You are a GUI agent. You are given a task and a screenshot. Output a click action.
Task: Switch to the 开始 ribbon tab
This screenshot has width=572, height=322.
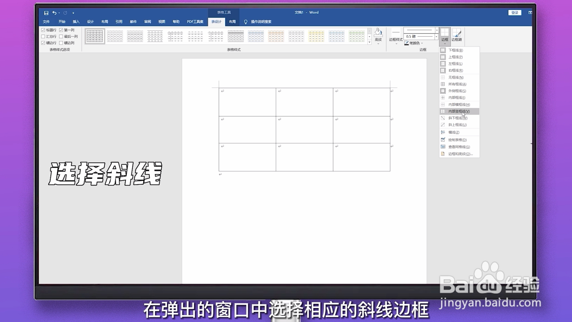pos(62,21)
